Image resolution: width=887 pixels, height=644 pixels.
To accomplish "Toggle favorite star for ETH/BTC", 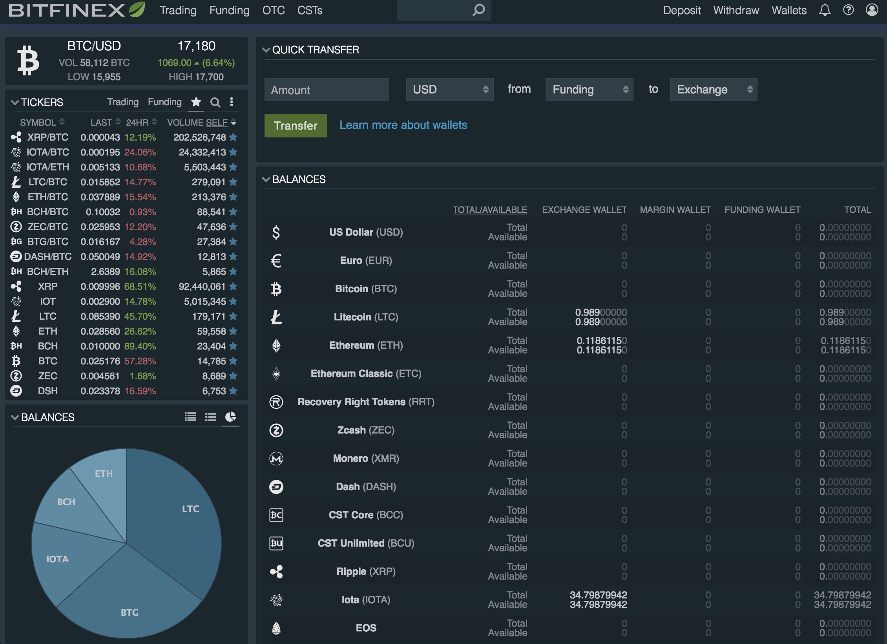I will pyautogui.click(x=233, y=197).
